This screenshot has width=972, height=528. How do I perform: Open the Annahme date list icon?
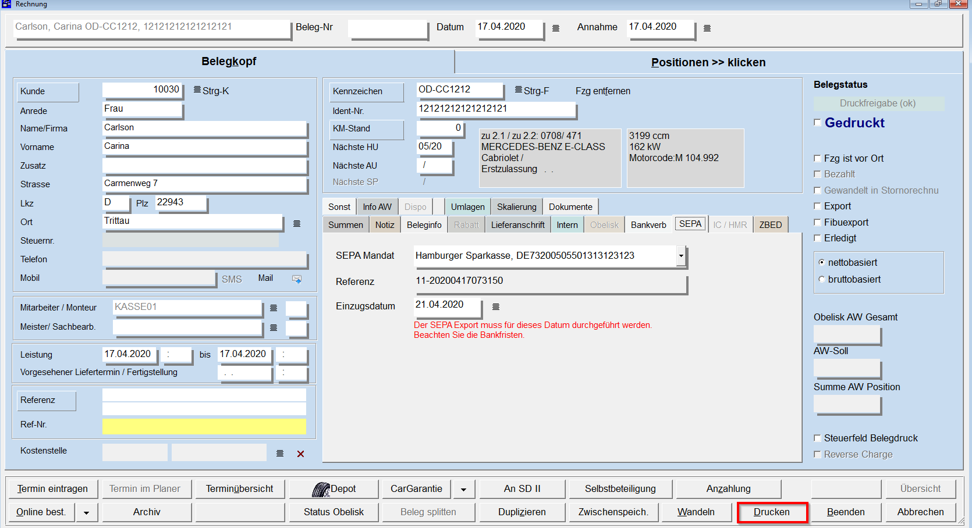tap(707, 28)
